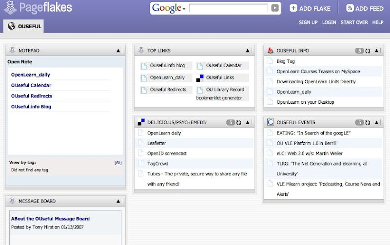Viewport: 390px width, 245px height.
Task: Refresh the del.icio.us/psychemedia feed
Action: click(239, 123)
